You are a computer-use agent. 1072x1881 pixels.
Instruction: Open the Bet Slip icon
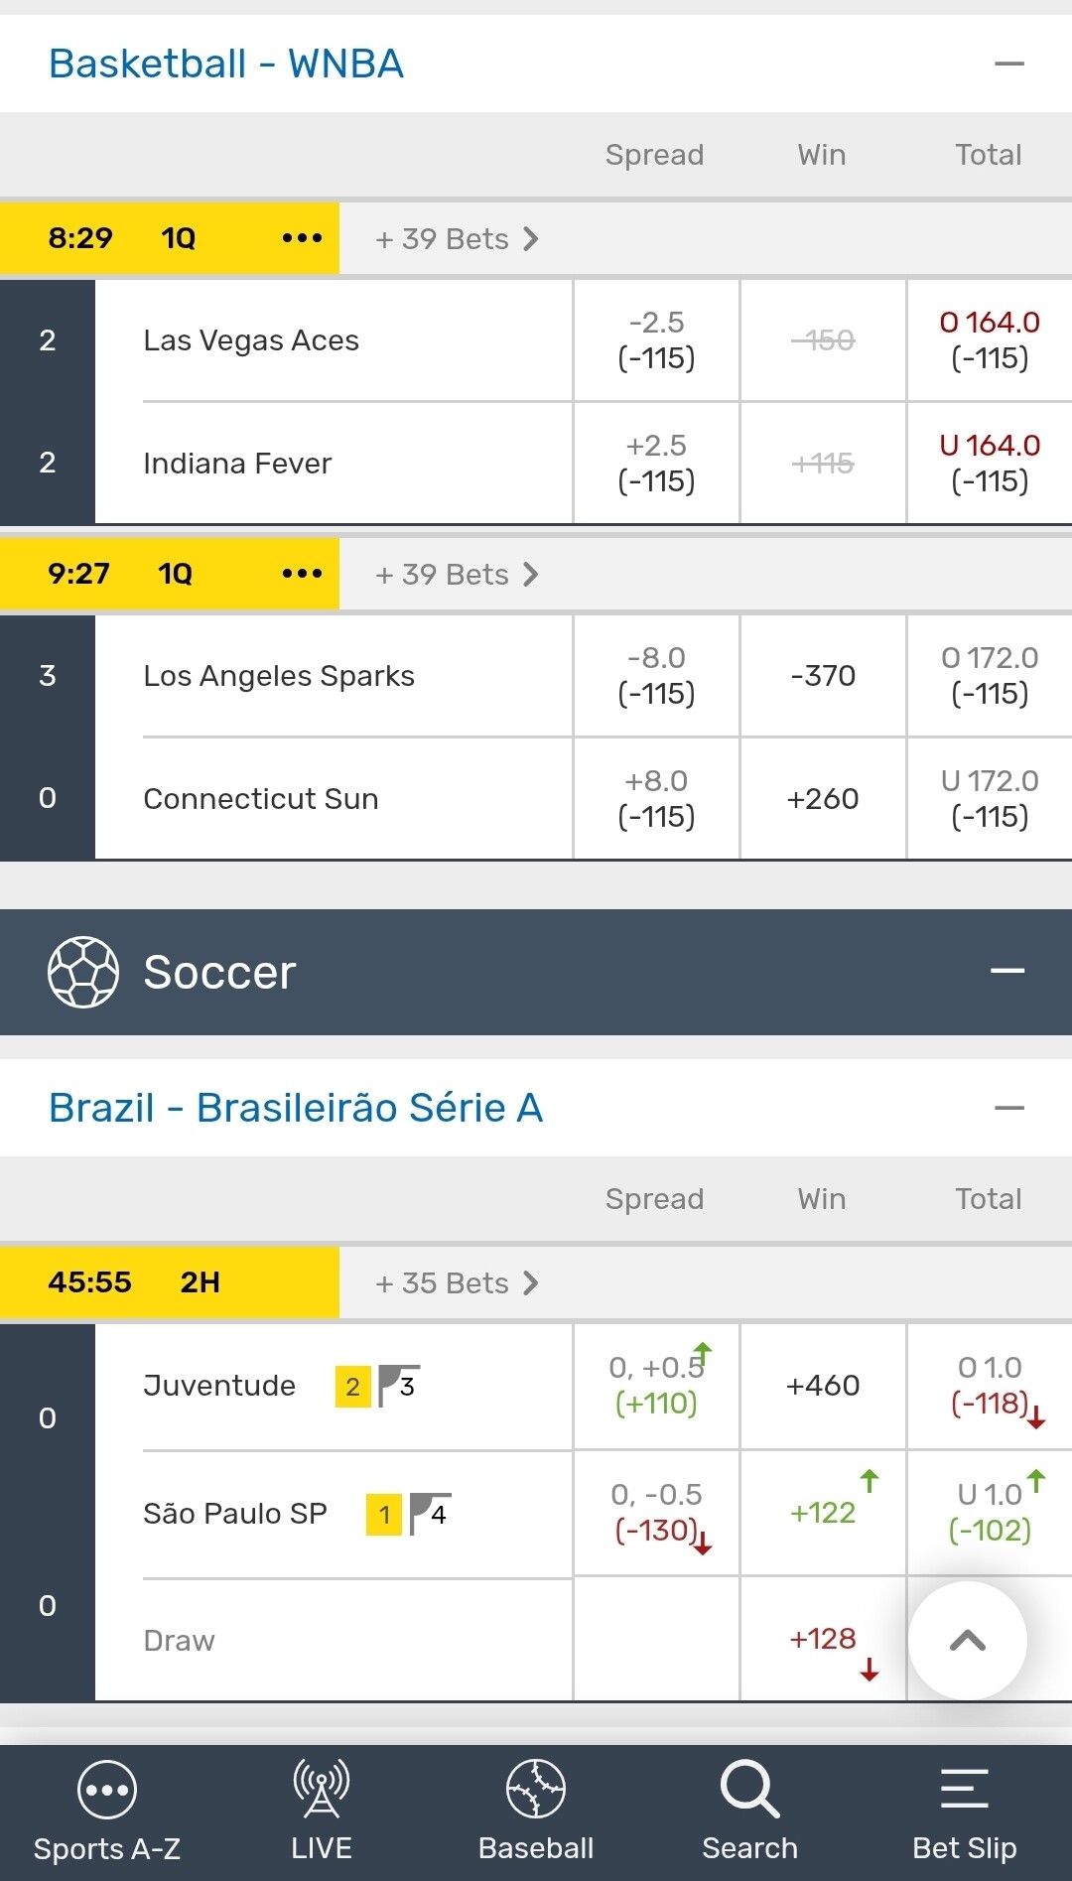964,1788
